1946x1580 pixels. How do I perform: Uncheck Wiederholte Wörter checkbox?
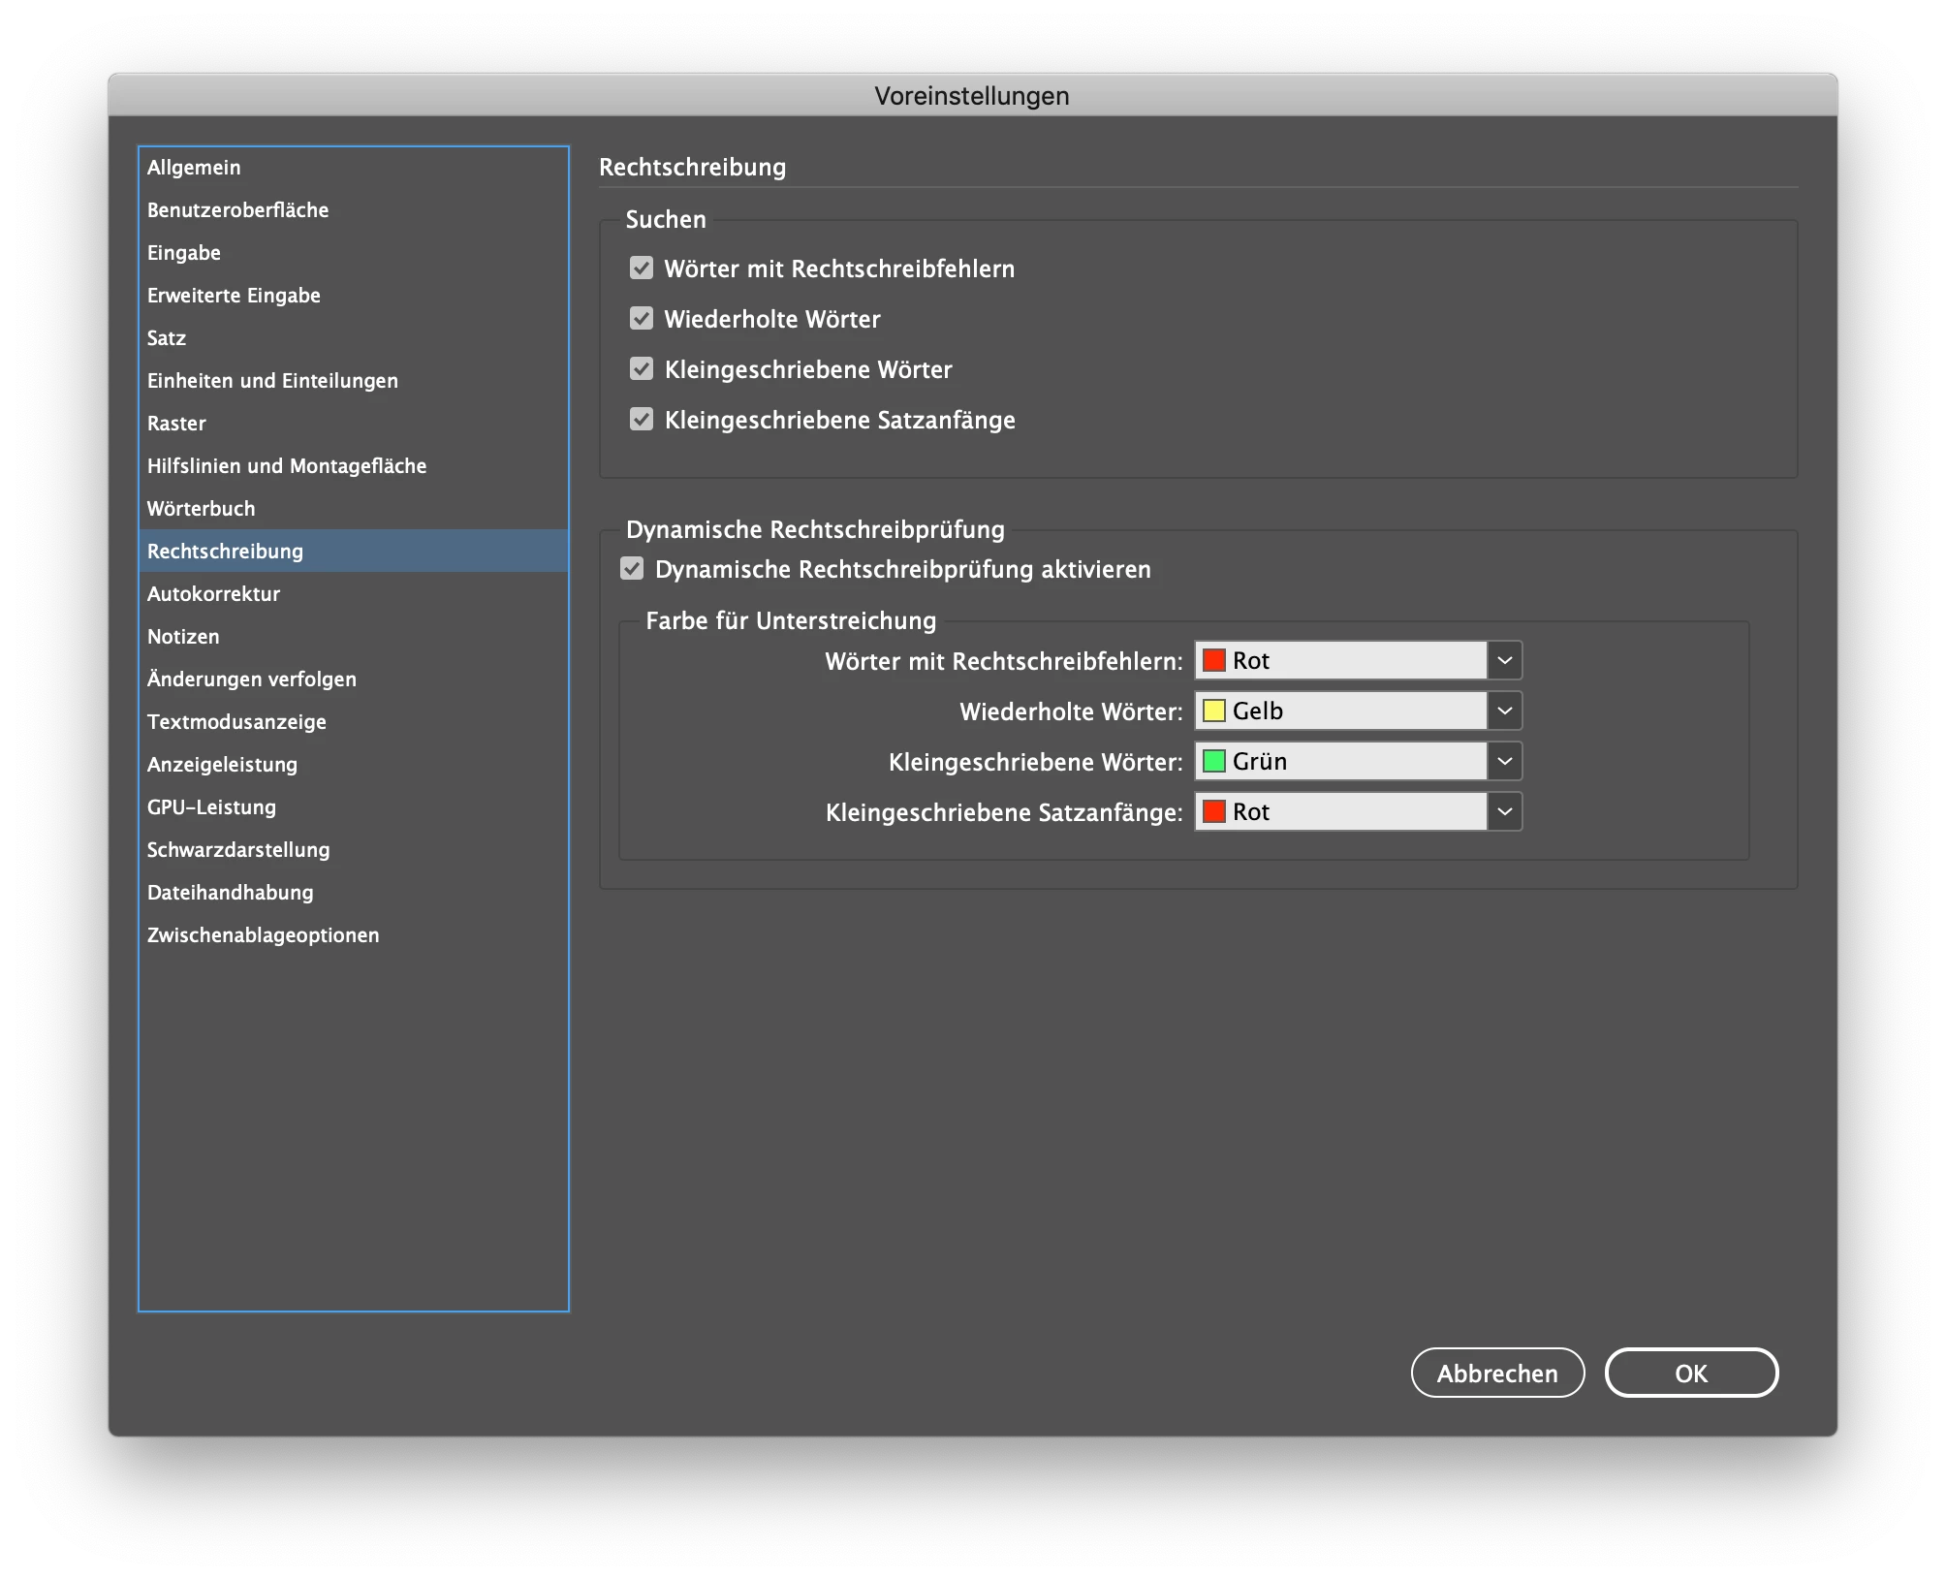(642, 319)
